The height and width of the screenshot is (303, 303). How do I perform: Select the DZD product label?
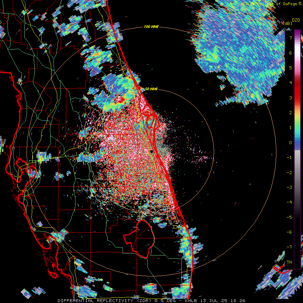click(296, 20)
